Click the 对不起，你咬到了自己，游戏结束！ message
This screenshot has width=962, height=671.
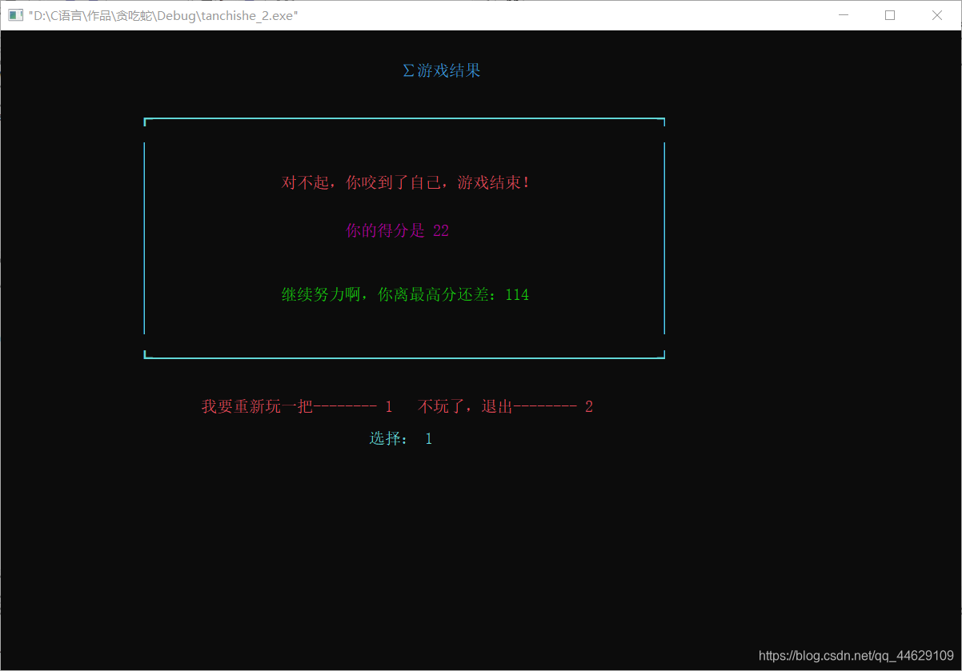(406, 182)
